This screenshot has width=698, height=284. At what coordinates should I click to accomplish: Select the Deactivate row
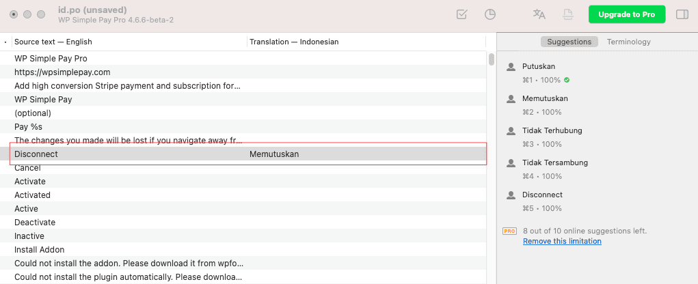(243, 223)
